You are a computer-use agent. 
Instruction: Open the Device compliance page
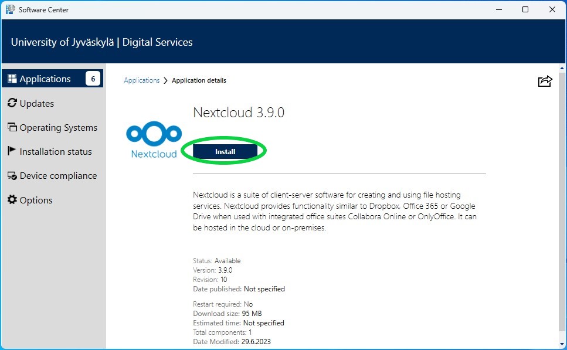(x=58, y=176)
